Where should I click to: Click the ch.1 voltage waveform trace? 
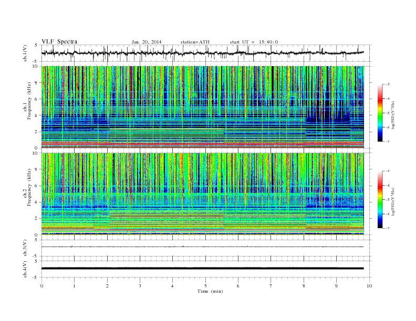point(202,53)
